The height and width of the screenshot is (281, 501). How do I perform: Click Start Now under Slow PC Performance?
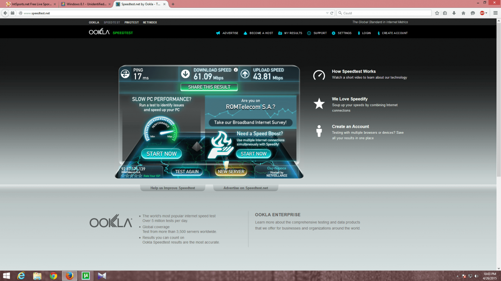pyautogui.click(x=161, y=154)
